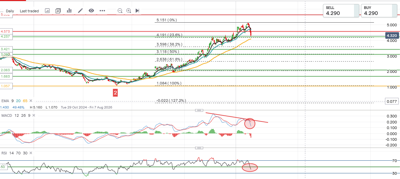Viewport: 400px width, 179px height.
Task: Open the Daily timeframe dropdown
Action: pyautogui.click(x=10, y=11)
